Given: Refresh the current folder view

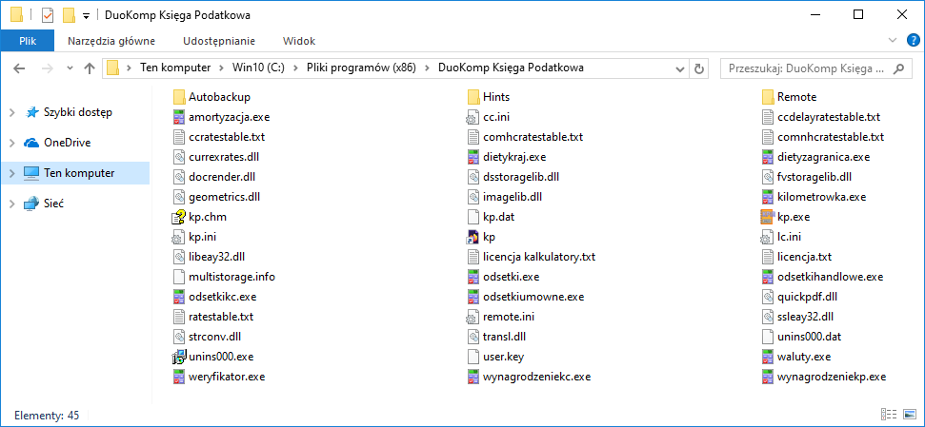Looking at the screenshot, I should (x=699, y=68).
